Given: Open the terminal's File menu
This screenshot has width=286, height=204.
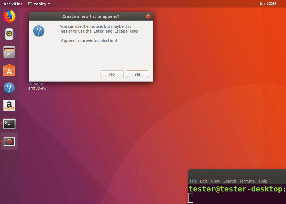Looking at the screenshot, I should click(x=193, y=181).
